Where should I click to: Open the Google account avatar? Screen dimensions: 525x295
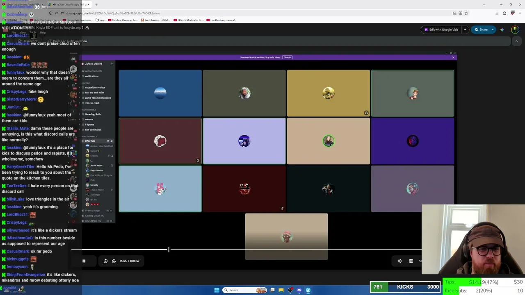tap(515, 29)
